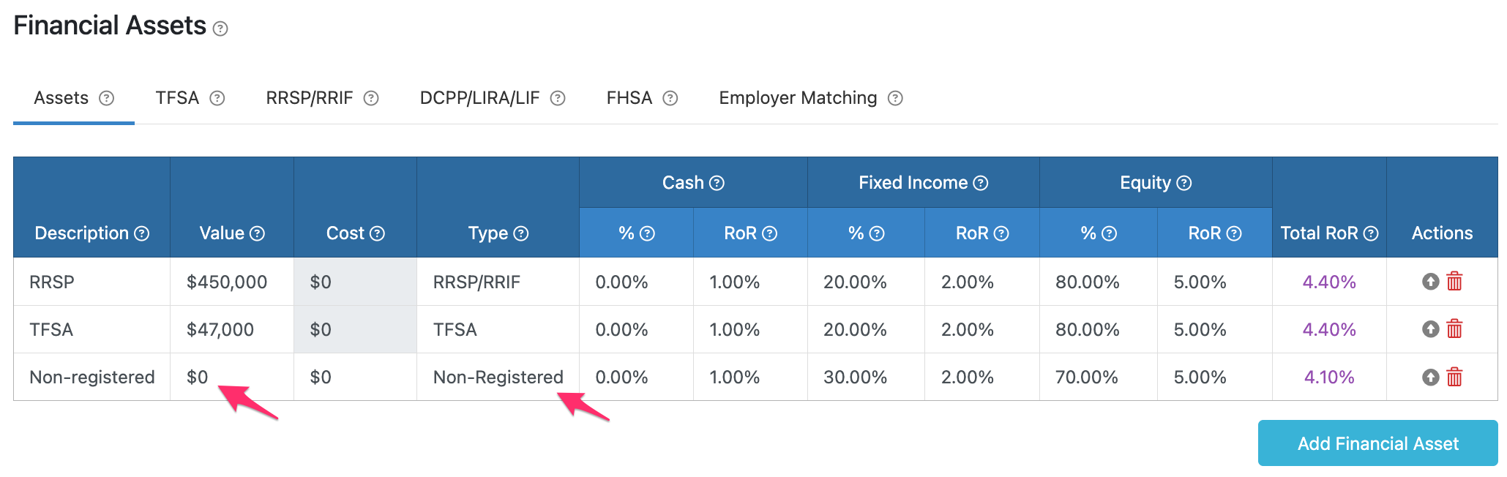Screen dimensions: 1507x477
Task: Click RRSP row Cash 0.00% cell
Action: [x=636, y=282]
